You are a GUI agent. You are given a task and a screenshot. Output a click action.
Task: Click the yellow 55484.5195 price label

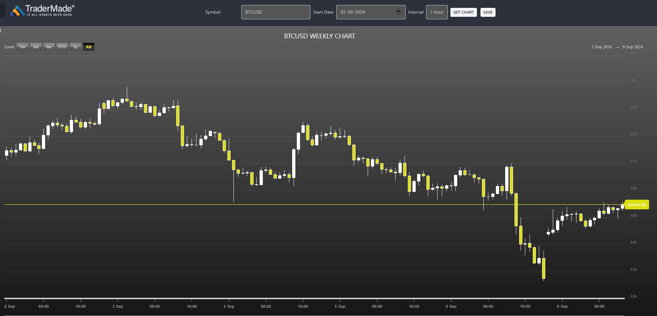click(x=637, y=205)
